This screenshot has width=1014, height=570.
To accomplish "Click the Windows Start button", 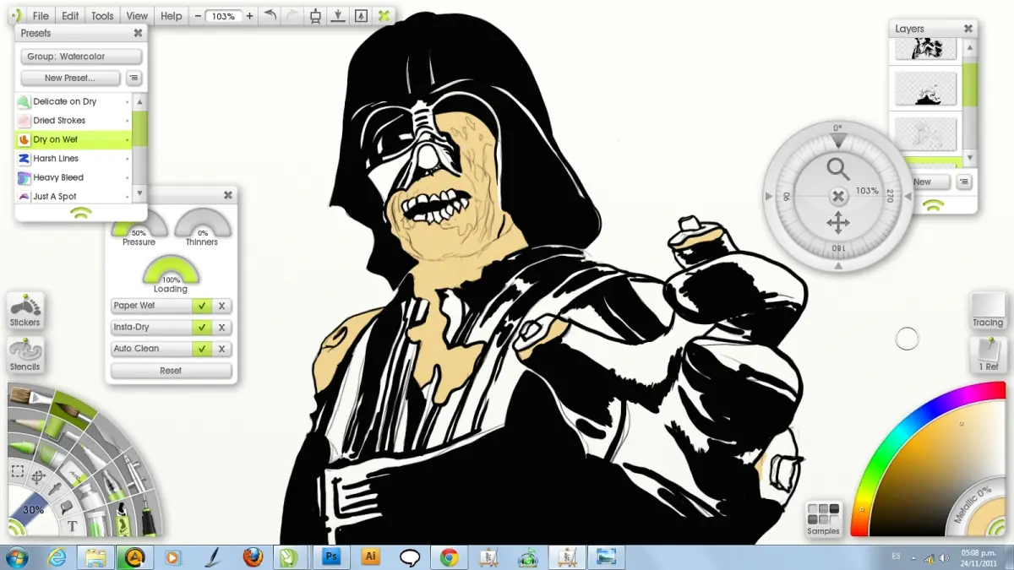I will [16, 556].
